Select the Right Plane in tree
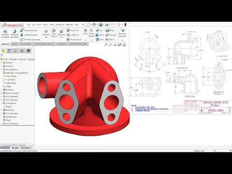Screen dimensions: 232x174 (10, 83)
